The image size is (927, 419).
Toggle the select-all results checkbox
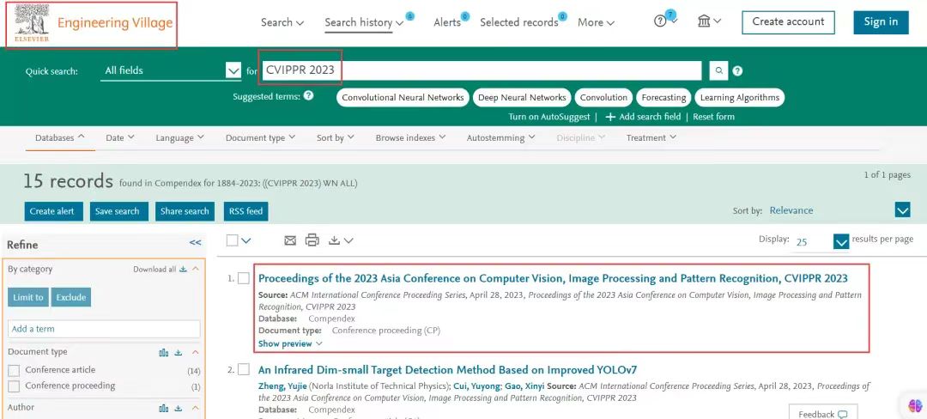233,240
